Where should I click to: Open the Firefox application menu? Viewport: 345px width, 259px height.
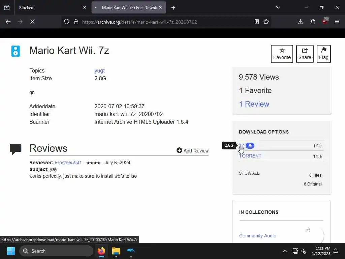[337, 22]
